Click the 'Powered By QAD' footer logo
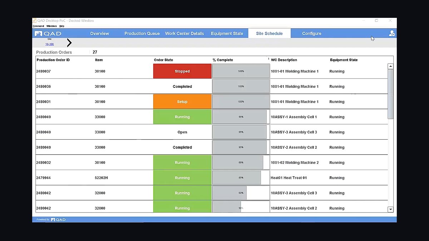This screenshot has width=429, height=241. pyautogui.click(x=51, y=220)
